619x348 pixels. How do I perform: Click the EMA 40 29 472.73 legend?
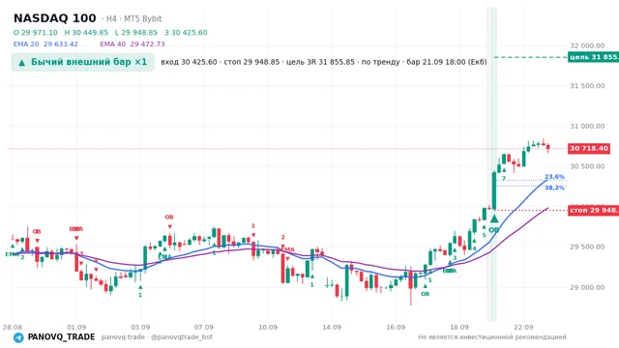(x=133, y=44)
